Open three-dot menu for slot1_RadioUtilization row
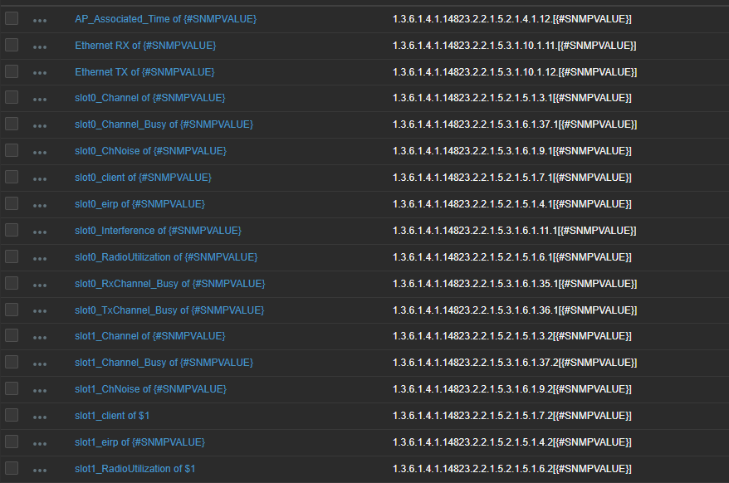This screenshot has width=729, height=483. (40, 470)
